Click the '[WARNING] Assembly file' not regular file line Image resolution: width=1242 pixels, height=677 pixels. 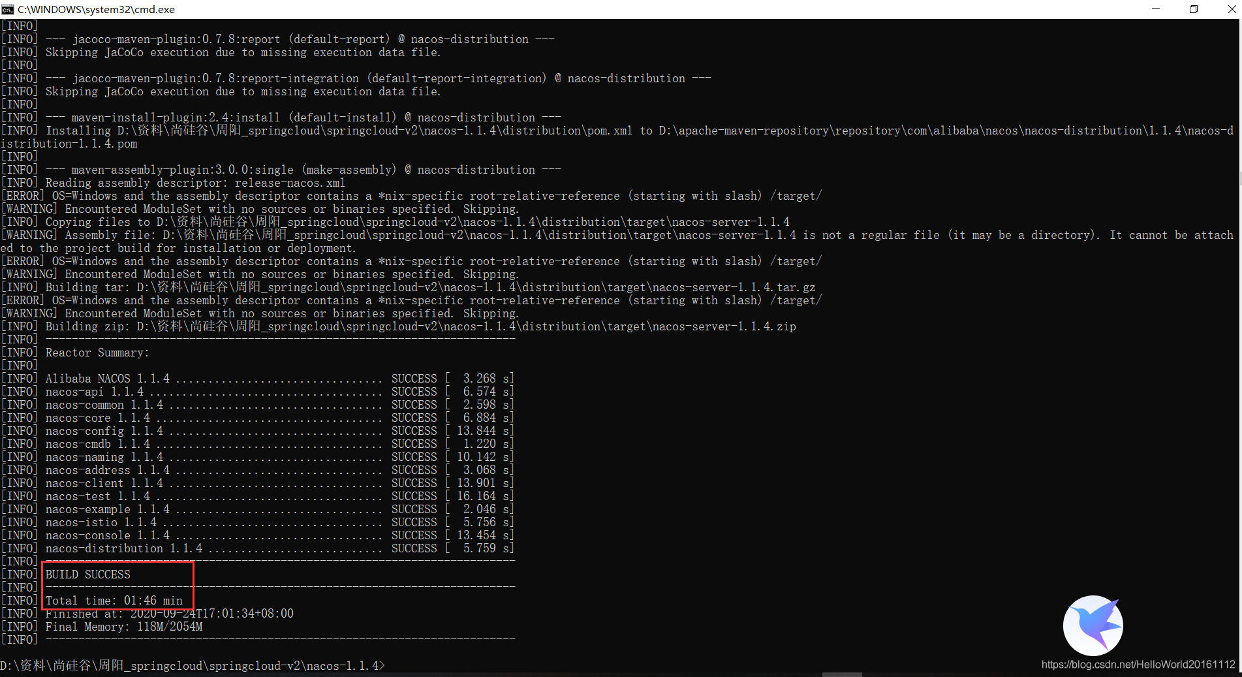[617, 242]
